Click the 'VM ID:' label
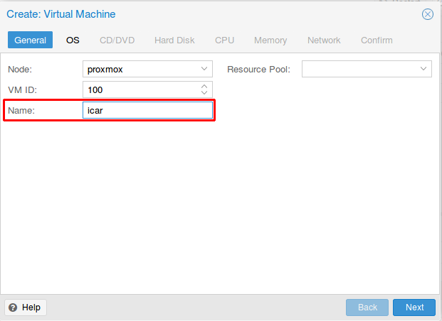 (22, 90)
